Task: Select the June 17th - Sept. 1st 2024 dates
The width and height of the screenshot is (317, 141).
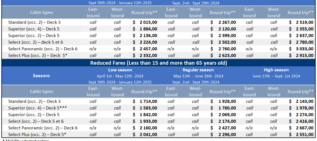Action: 276,76
